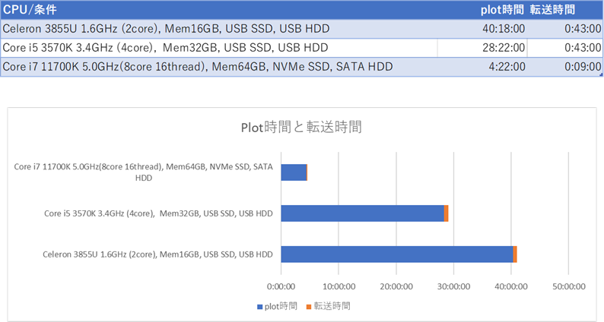Select the 転送時間 column header
Viewport: 604px width, 322px height.
[552, 10]
